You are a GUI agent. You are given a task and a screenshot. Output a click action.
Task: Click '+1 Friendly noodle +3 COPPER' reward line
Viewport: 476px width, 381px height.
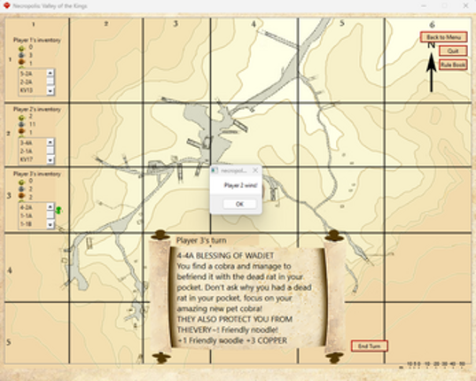tap(232, 340)
